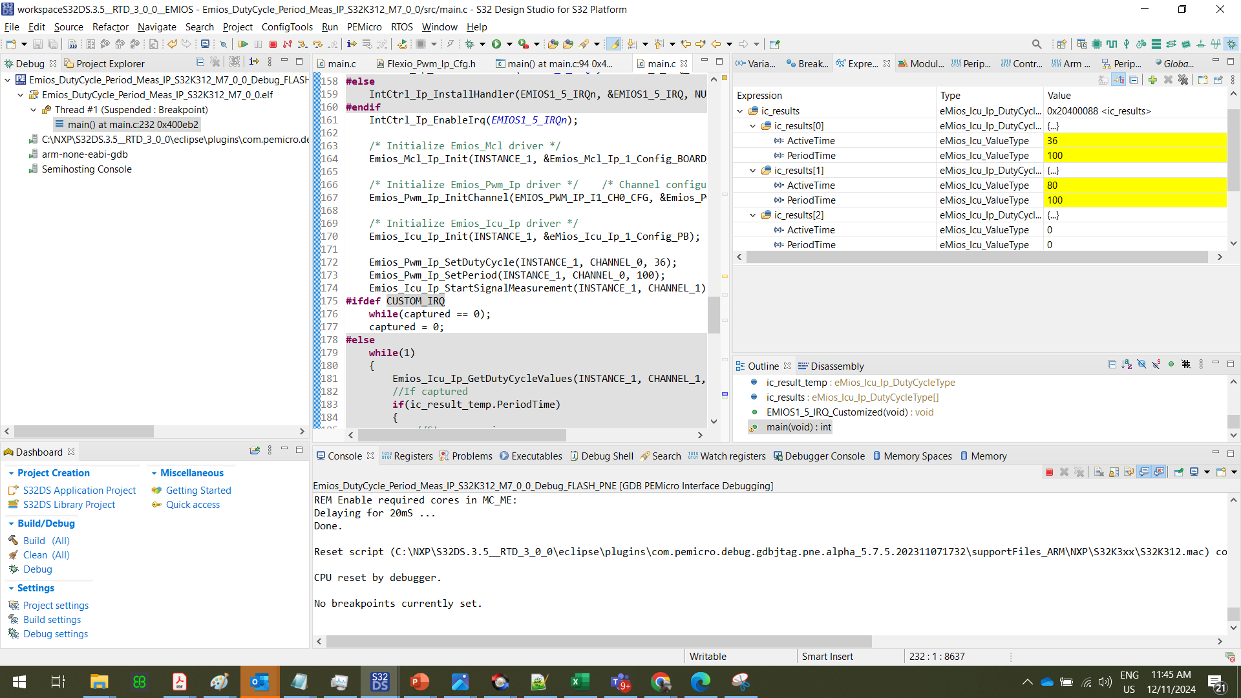This screenshot has width=1241, height=698.
Task: Toggle Word Wrap in Console toolbar
Action: [x=1129, y=472]
